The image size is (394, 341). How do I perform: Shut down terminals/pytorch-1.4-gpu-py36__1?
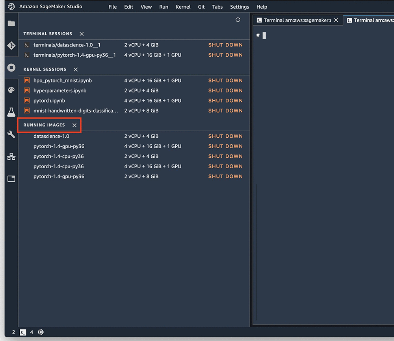click(225, 55)
